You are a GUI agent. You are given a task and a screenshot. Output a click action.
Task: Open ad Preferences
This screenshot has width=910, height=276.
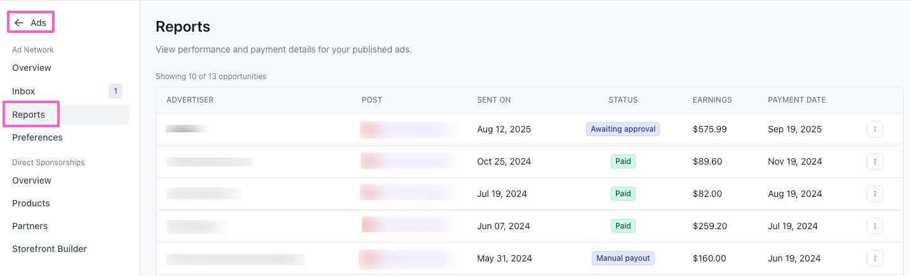[37, 137]
